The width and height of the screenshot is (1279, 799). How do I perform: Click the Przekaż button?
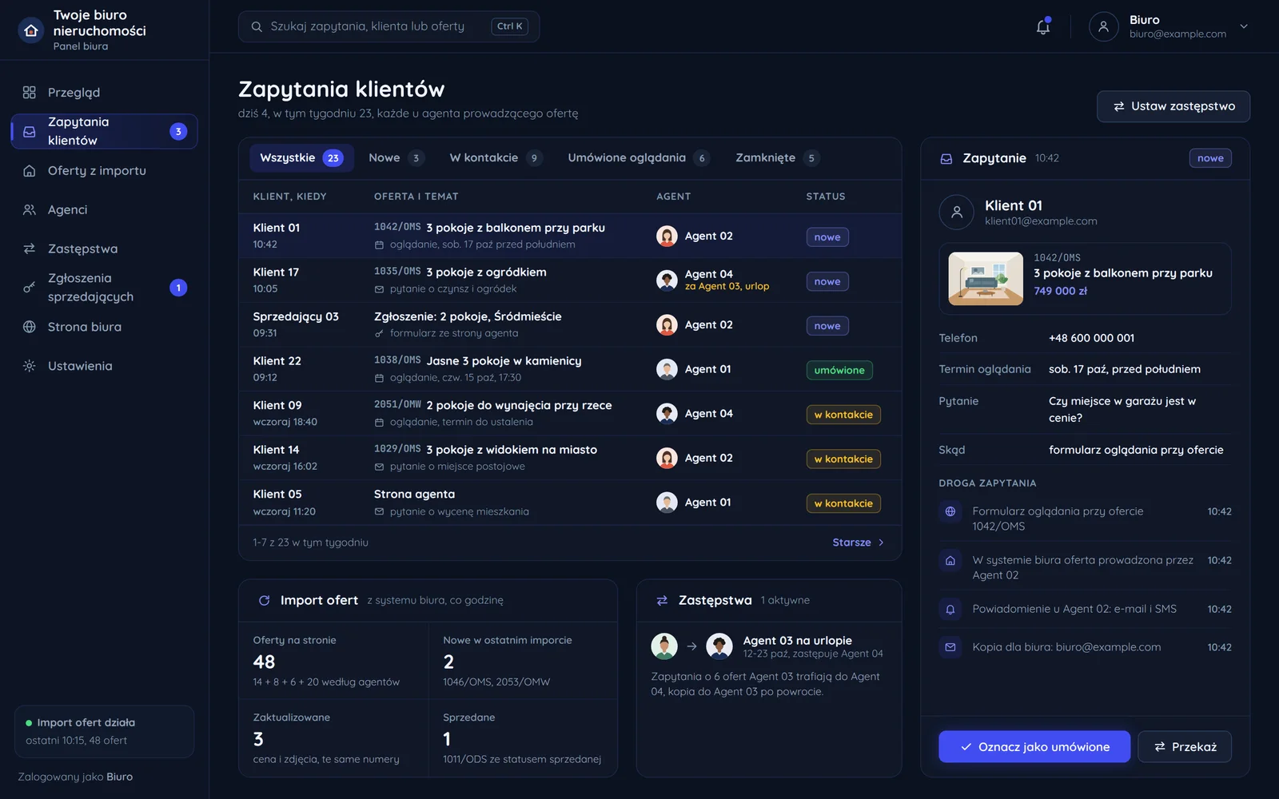click(x=1185, y=747)
